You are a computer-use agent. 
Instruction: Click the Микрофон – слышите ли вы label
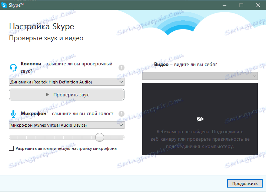pos(67,114)
